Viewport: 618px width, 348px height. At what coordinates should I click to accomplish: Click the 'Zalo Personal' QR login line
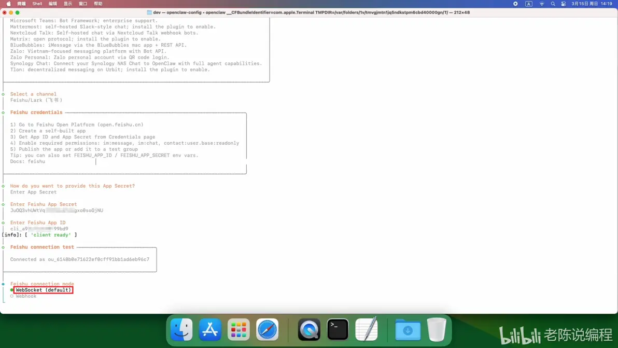point(90,57)
